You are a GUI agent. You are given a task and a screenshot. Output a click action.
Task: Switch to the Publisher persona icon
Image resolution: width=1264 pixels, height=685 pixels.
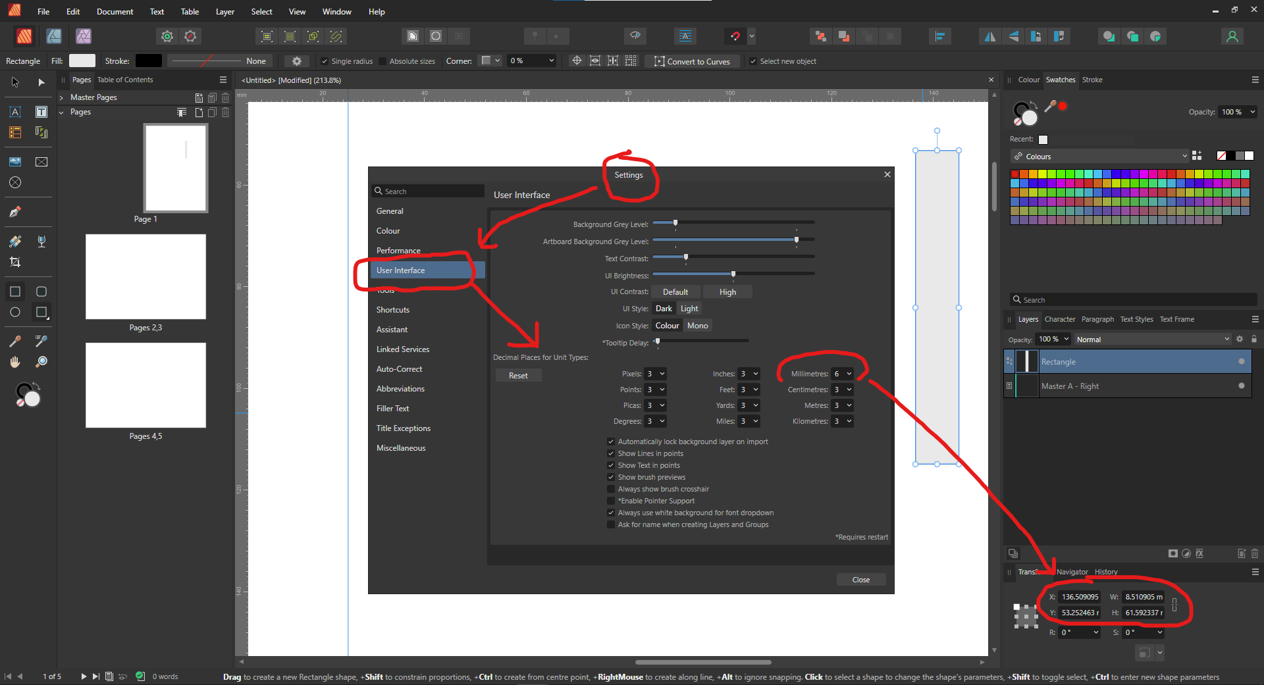(x=24, y=36)
